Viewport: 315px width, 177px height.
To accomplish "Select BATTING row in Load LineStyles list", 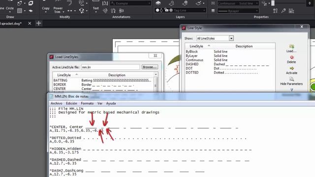I will (x=103, y=80).
